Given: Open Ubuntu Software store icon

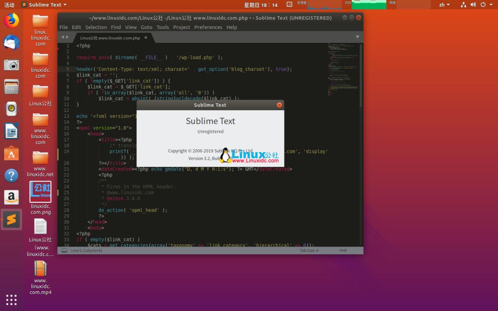Looking at the screenshot, I should click(12, 153).
